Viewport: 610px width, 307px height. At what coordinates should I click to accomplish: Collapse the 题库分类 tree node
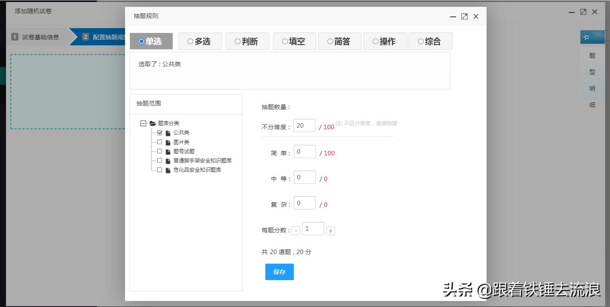[x=143, y=123]
